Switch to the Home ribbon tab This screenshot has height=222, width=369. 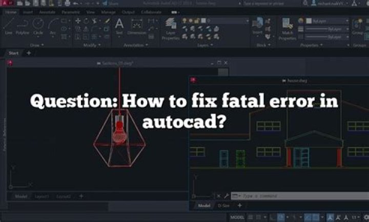tap(11, 12)
